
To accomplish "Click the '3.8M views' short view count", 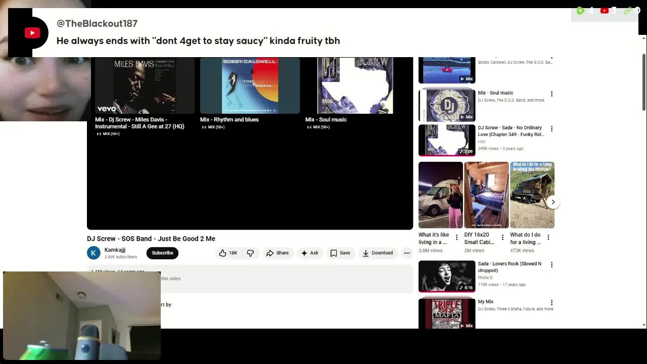I will 430,251.
